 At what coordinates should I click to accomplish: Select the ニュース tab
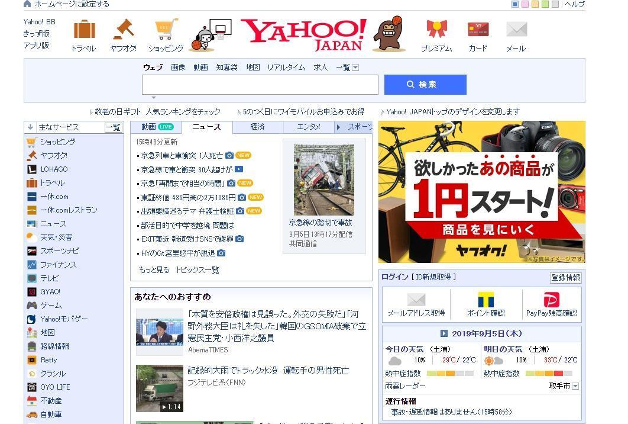pos(206,127)
